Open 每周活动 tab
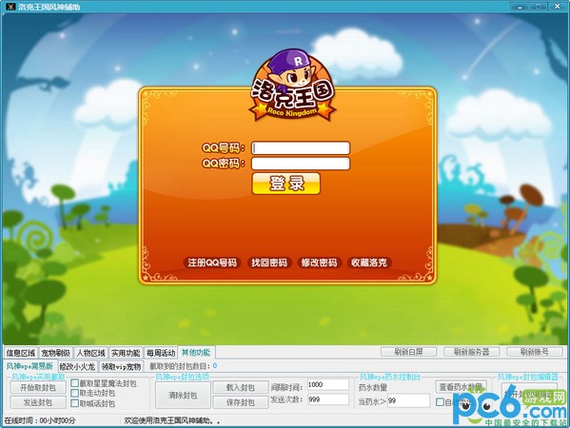570x428 pixels. point(161,353)
